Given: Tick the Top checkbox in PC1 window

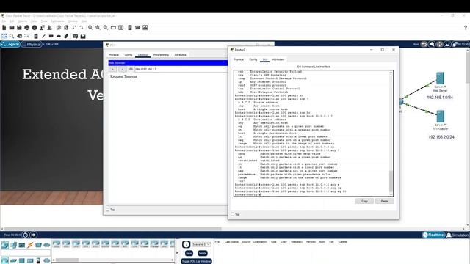Looking at the screenshot, I should click(x=108, y=210).
